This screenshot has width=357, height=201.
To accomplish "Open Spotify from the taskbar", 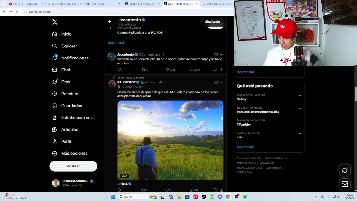I will click(245, 197).
